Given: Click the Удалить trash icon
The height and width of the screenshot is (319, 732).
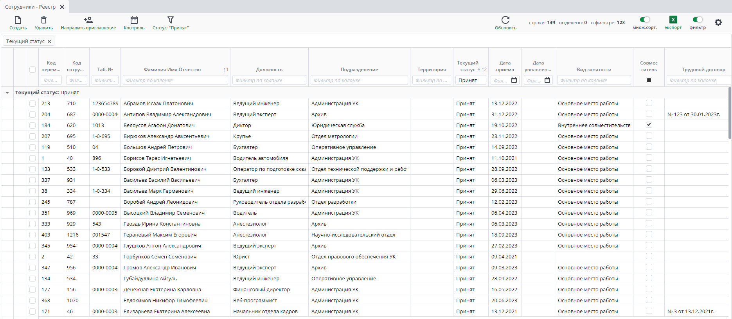Looking at the screenshot, I should pos(44,20).
